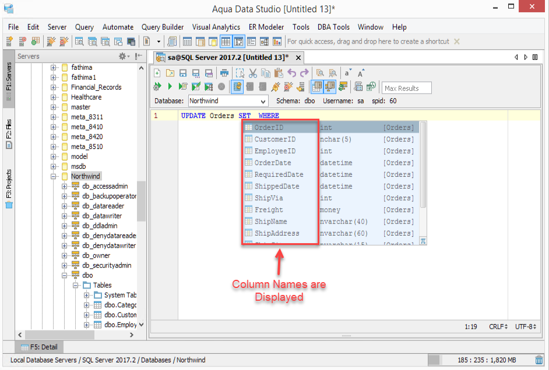Collapse the Northwind database tree node

click(53, 176)
